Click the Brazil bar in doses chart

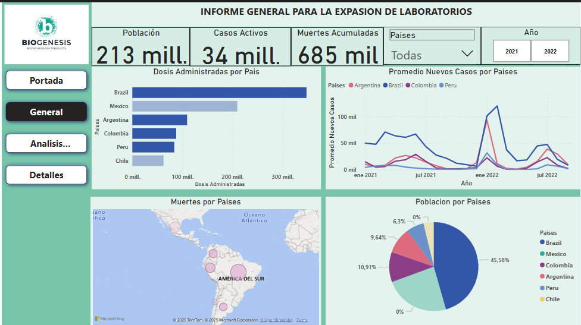(x=219, y=93)
